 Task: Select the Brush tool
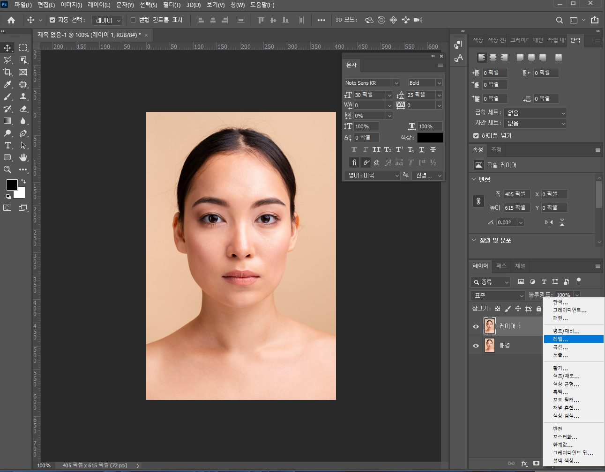tap(7, 96)
